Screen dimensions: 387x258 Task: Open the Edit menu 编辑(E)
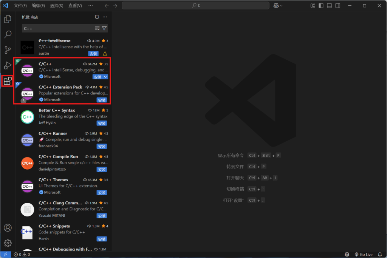38,6
